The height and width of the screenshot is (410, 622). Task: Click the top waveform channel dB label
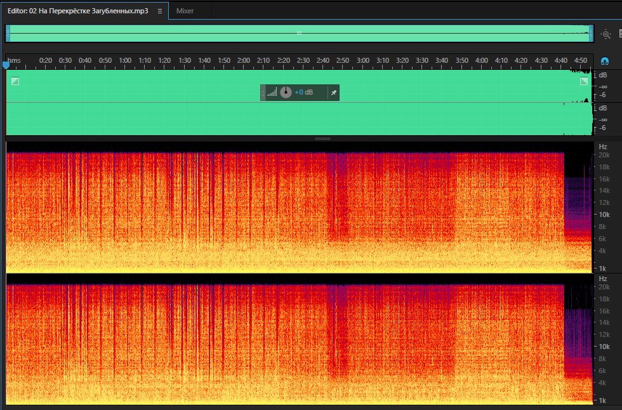coord(603,75)
